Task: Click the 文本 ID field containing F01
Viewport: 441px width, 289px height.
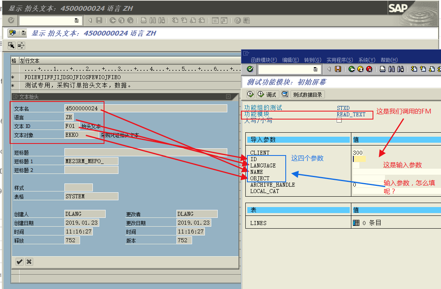Action: [x=72, y=126]
